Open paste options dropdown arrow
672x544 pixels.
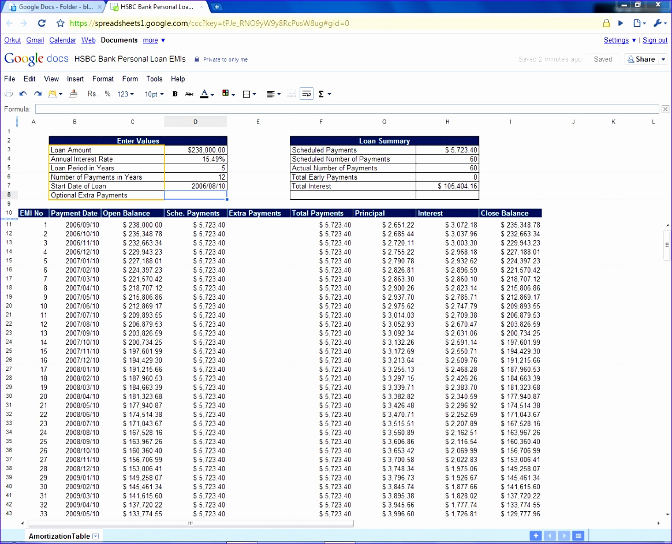(61, 94)
